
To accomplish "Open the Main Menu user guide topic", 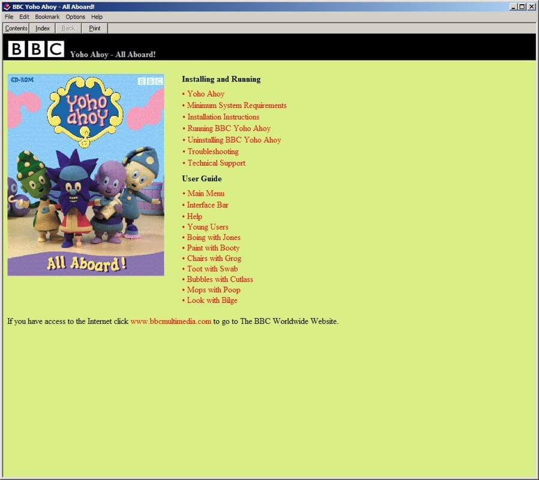I will [x=205, y=193].
